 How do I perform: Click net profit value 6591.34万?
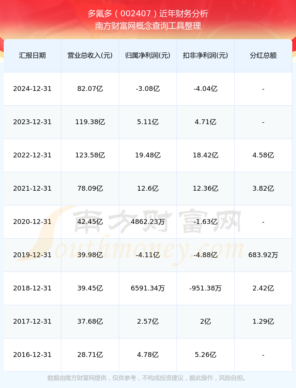tap(148, 288)
